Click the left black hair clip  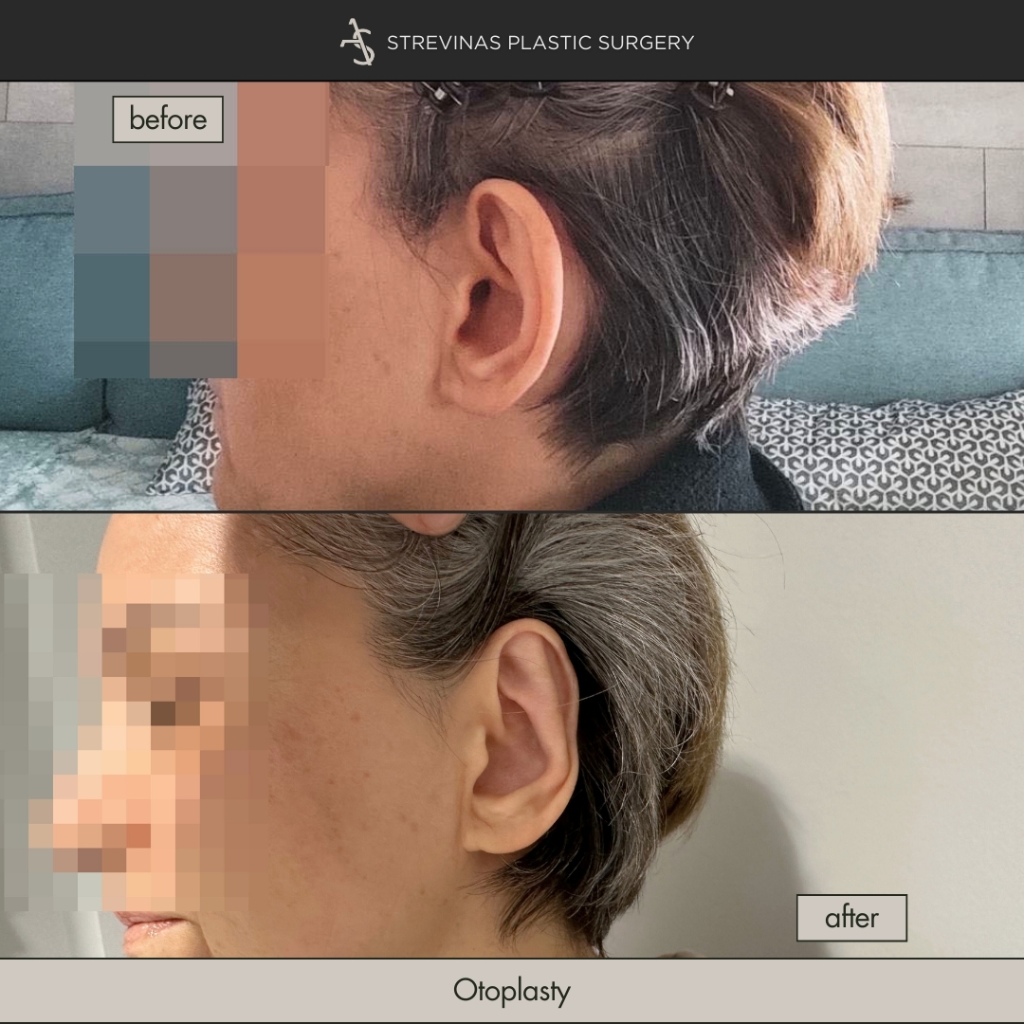(444, 94)
